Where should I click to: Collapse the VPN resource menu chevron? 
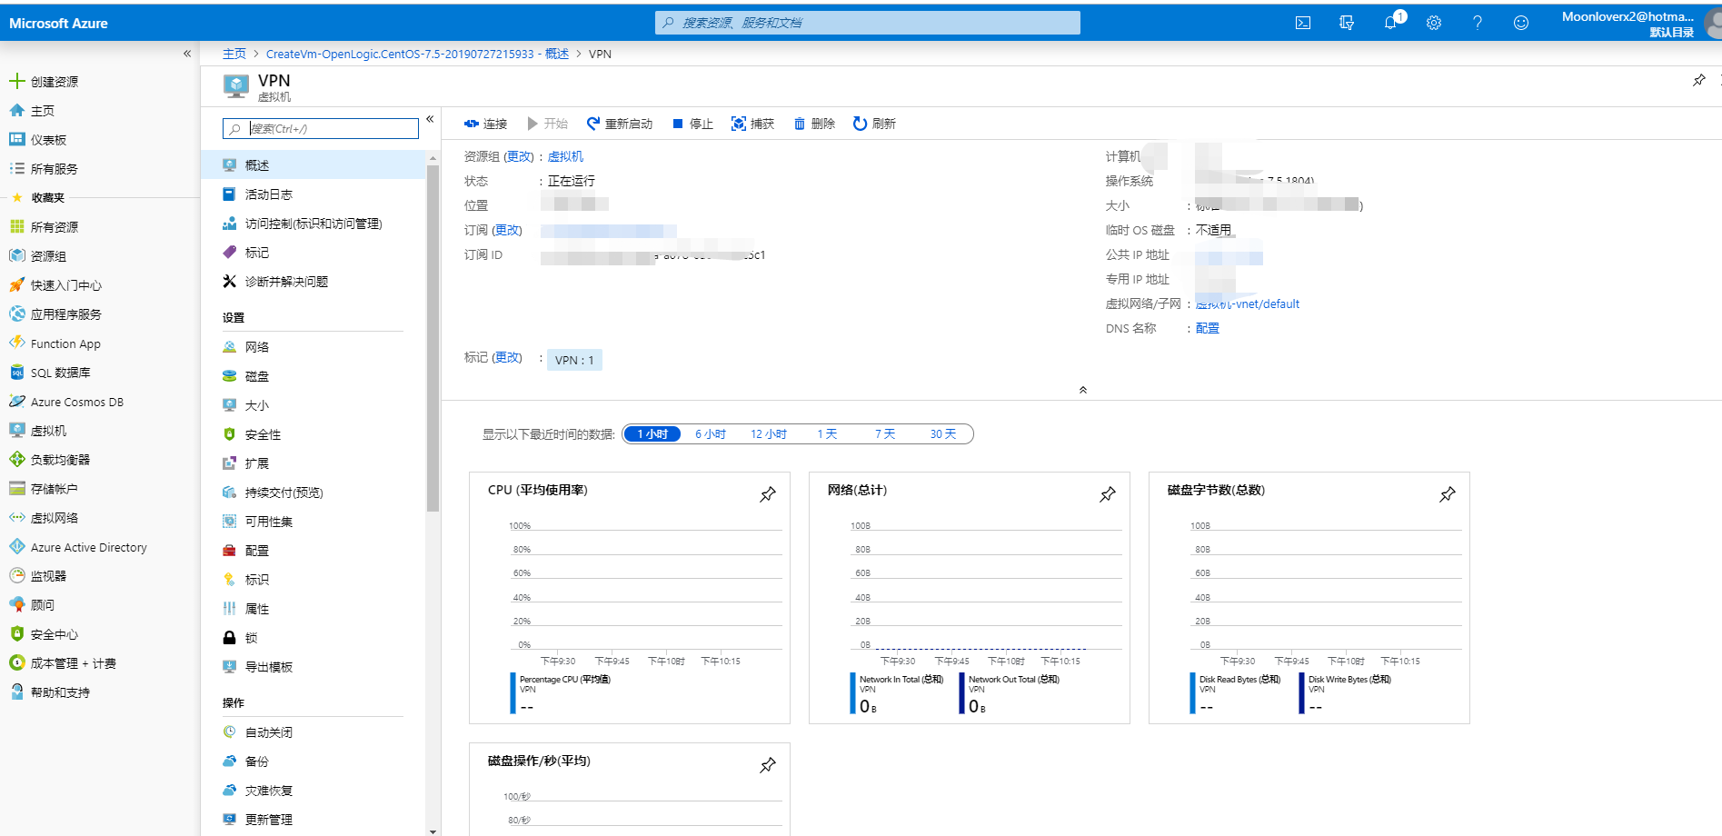[x=430, y=119]
